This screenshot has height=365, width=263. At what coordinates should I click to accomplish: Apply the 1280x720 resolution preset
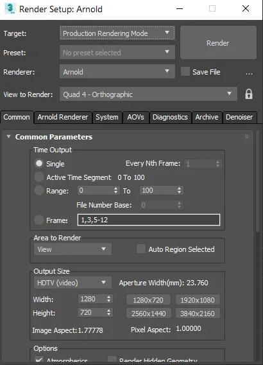coord(148,300)
